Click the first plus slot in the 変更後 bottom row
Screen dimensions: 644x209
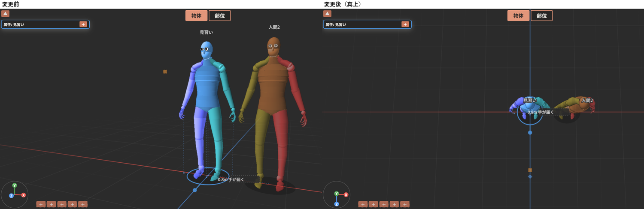tap(363, 204)
